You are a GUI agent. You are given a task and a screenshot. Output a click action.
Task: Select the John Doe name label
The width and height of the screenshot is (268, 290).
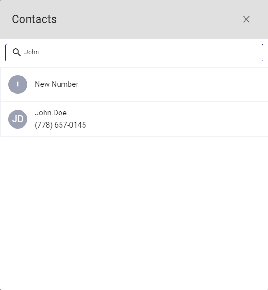pos(51,113)
